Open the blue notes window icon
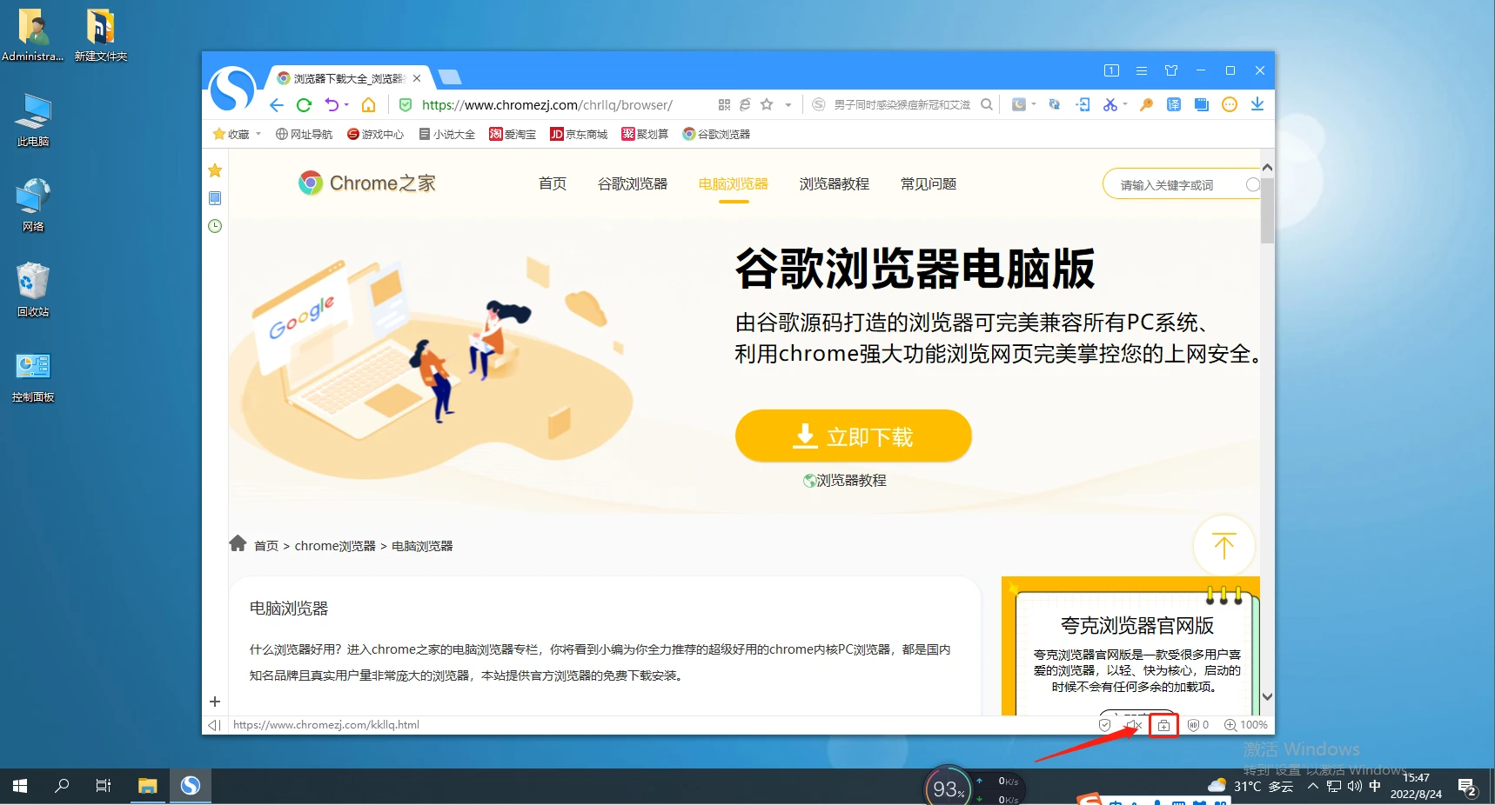 tap(1202, 104)
